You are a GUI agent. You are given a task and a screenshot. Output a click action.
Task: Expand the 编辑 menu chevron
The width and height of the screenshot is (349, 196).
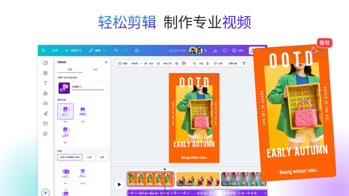click(x=104, y=50)
